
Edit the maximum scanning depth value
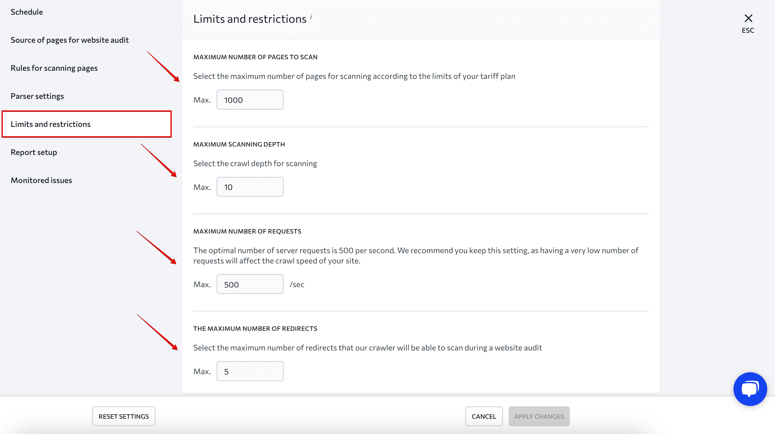tap(249, 186)
